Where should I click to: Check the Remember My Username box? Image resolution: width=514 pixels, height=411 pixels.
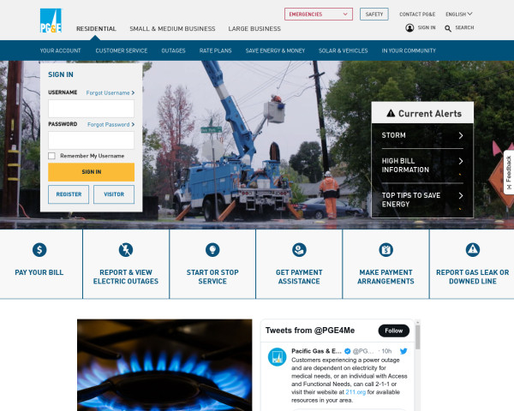click(x=52, y=156)
